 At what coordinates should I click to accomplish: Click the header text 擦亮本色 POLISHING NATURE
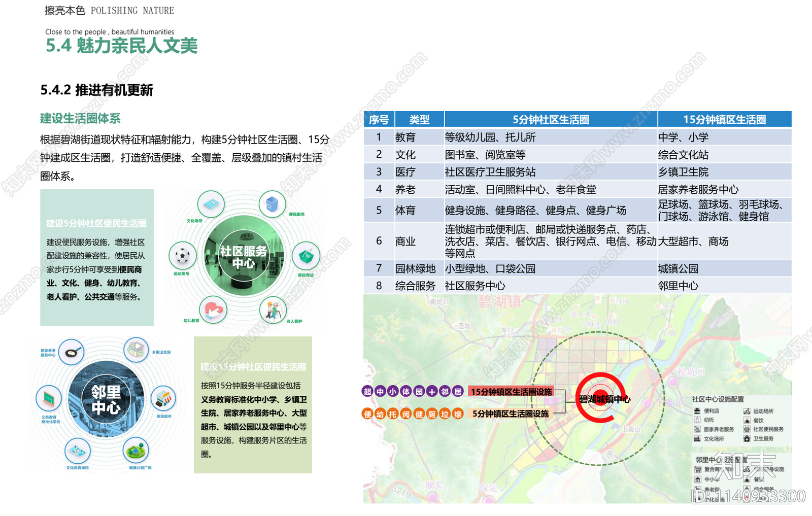click(109, 10)
